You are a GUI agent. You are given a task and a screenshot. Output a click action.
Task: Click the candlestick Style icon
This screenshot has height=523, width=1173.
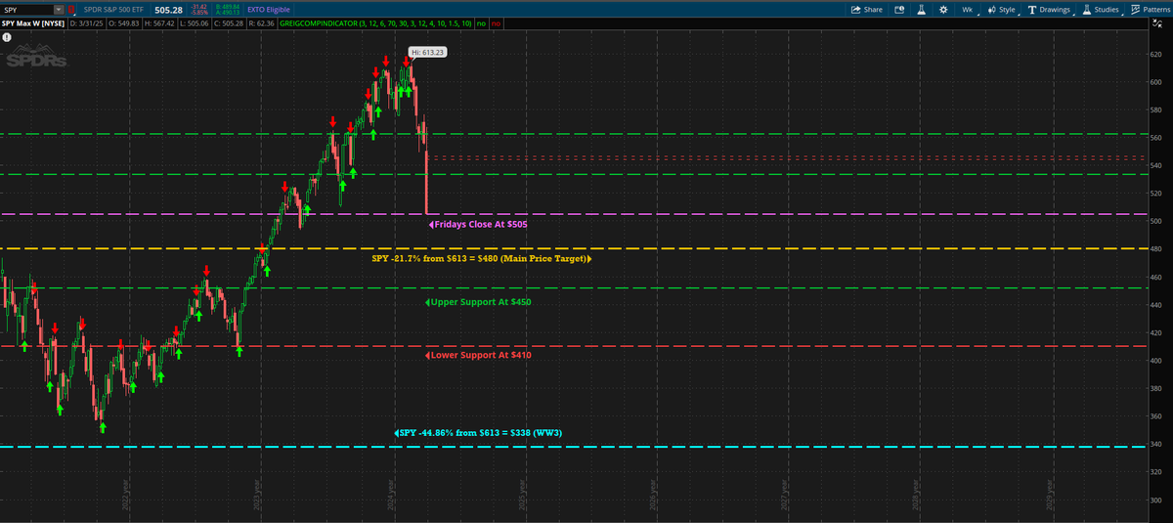click(x=991, y=9)
